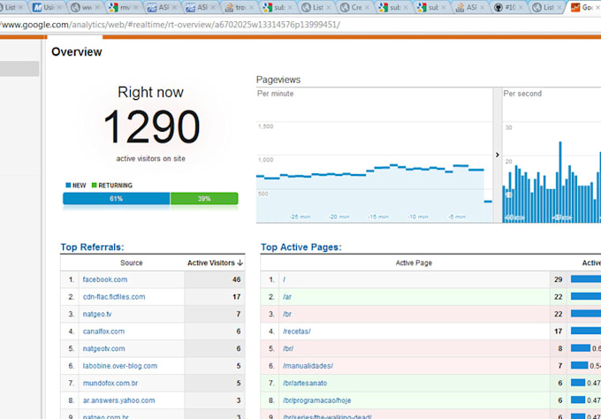The width and height of the screenshot is (601, 419).
Task: Click the blue NEW legend square
Action: (68, 185)
